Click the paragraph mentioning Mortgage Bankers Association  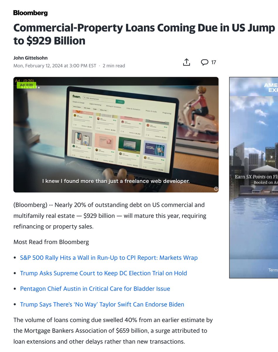point(113,331)
